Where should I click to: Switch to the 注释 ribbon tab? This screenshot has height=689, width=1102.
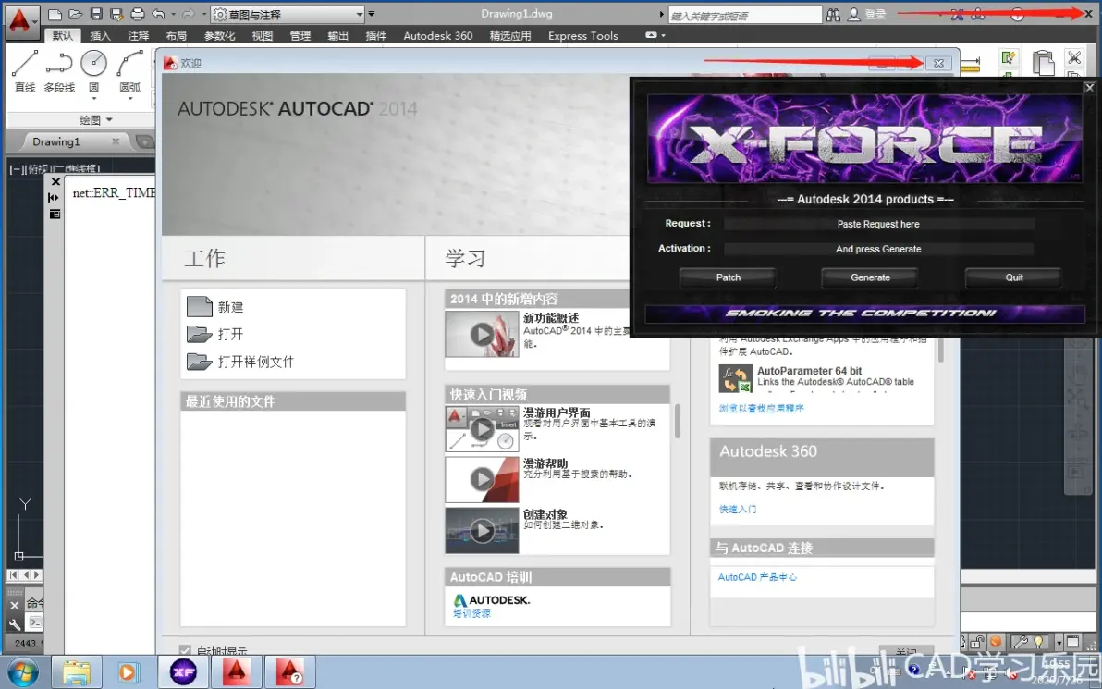[139, 35]
